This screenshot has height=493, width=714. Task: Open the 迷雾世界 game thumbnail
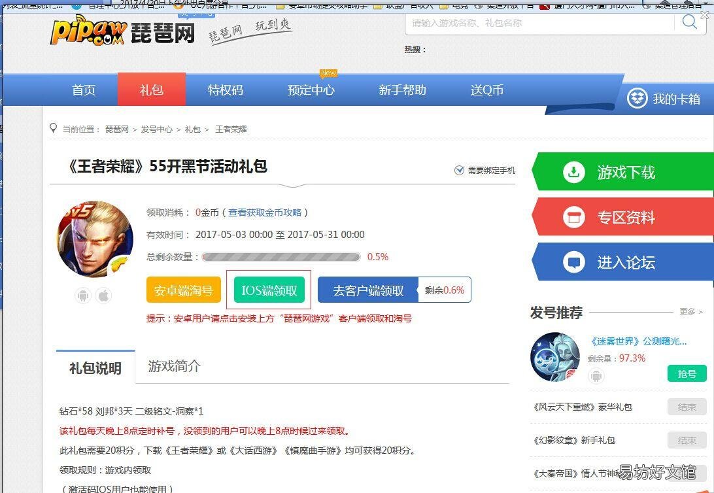(555, 356)
